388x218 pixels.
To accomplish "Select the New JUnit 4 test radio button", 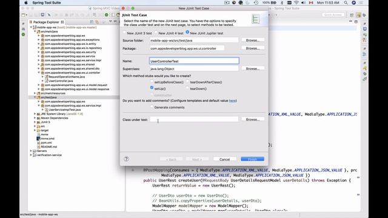I will (x=156, y=33).
